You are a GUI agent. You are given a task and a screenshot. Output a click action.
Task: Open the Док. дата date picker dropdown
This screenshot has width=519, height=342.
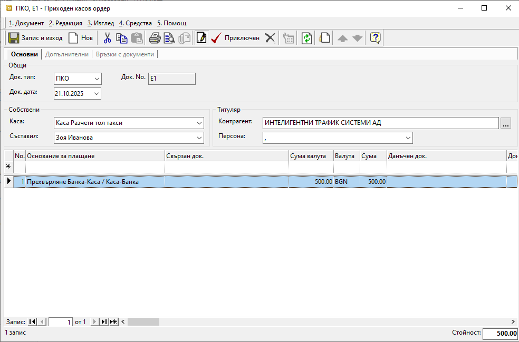97,94
